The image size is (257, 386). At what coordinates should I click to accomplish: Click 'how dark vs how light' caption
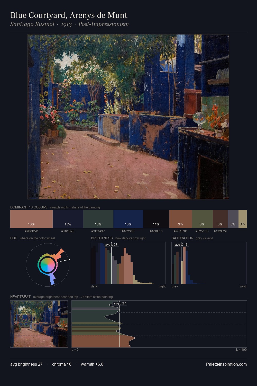point(130,238)
